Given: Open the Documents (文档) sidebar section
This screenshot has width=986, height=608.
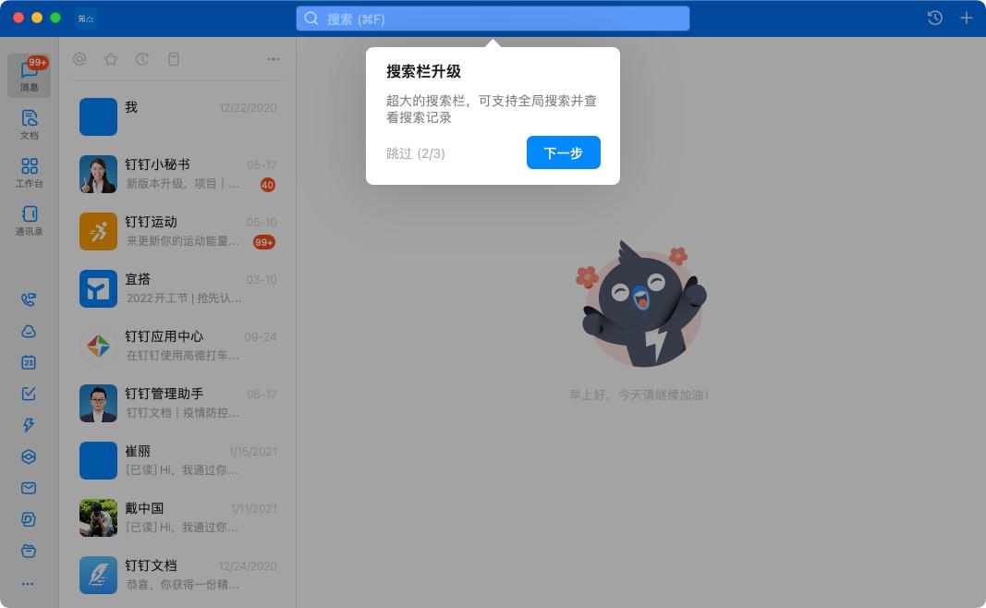Looking at the screenshot, I should coord(29,125).
